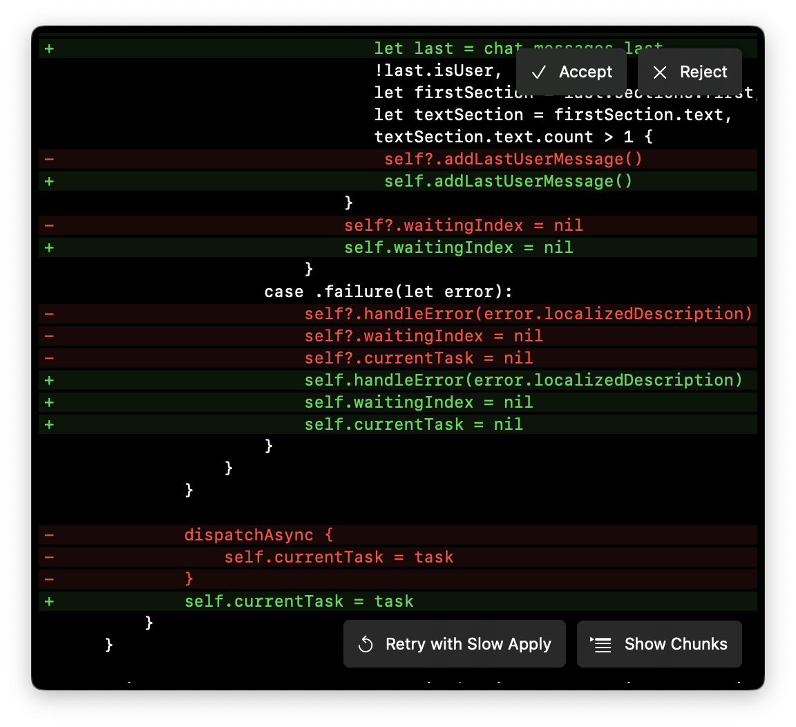
Task: Click the plus marker on self.currentTask = task line
Action: (48, 601)
